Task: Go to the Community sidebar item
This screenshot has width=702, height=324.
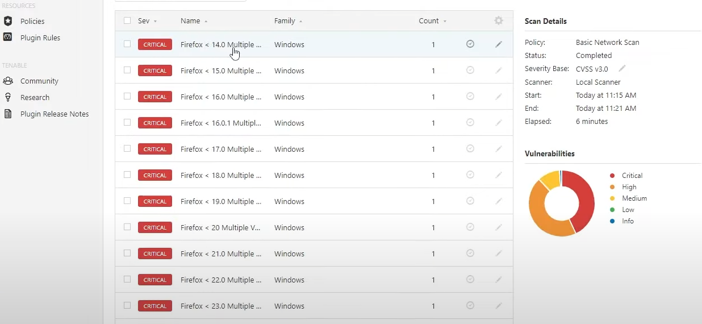Action: [x=39, y=81]
